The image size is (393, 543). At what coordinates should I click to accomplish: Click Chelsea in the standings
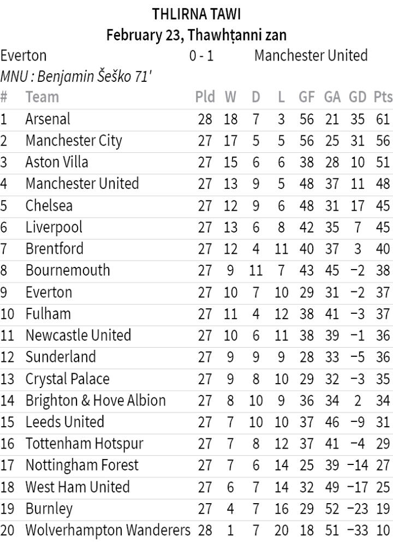[49, 206]
